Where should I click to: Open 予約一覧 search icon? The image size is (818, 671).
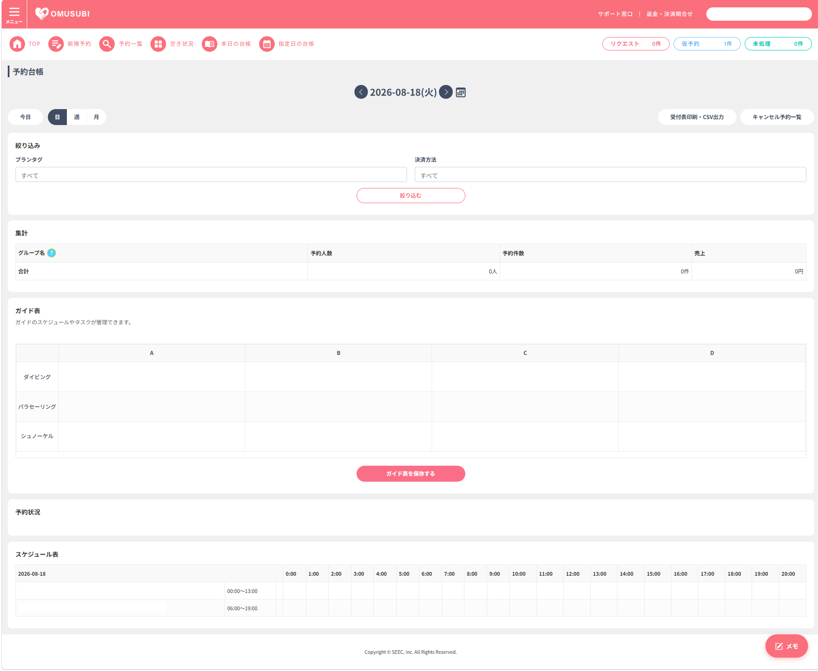(x=107, y=44)
